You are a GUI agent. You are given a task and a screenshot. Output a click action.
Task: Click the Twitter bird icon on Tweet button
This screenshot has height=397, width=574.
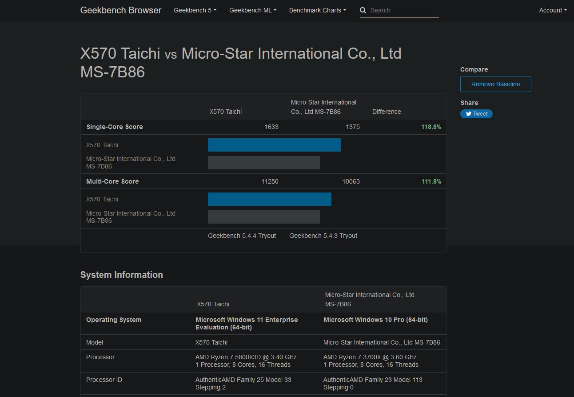468,114
